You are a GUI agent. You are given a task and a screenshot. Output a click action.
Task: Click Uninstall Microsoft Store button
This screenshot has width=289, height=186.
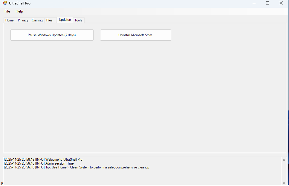tap(136, 35)
